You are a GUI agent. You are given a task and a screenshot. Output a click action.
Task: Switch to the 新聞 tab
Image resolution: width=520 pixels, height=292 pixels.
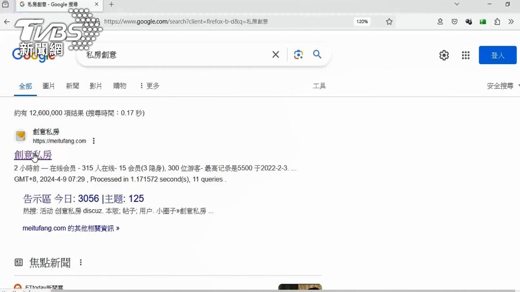click(72, 86)
